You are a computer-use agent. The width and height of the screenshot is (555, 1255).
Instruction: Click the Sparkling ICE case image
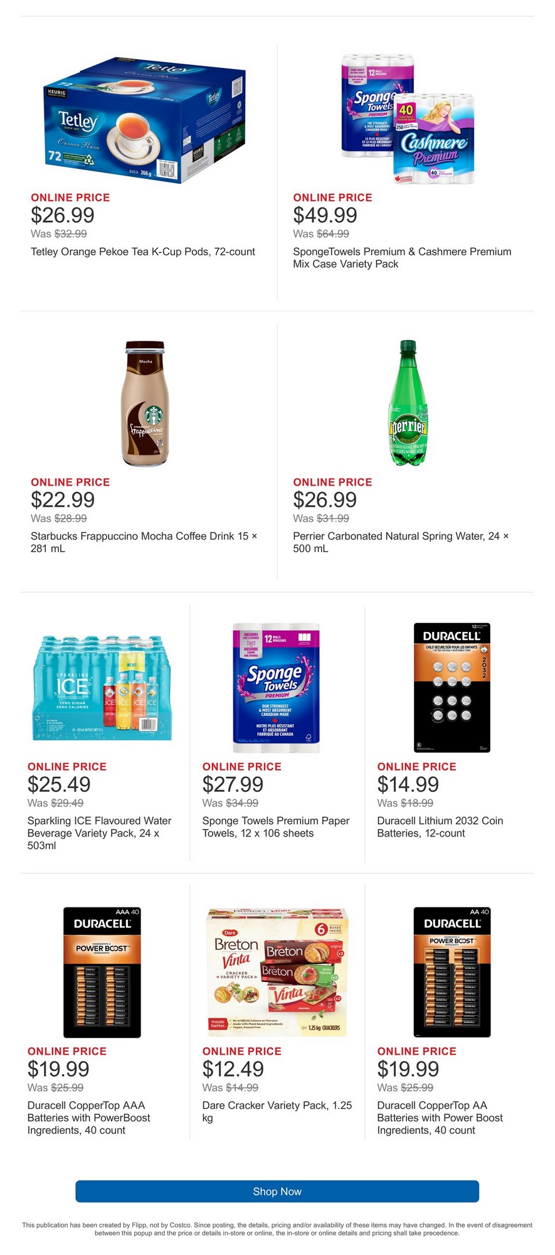tap(102, 688)
